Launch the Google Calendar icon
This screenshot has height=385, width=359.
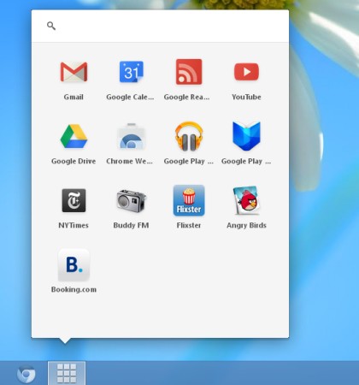(x=132, y=72)
